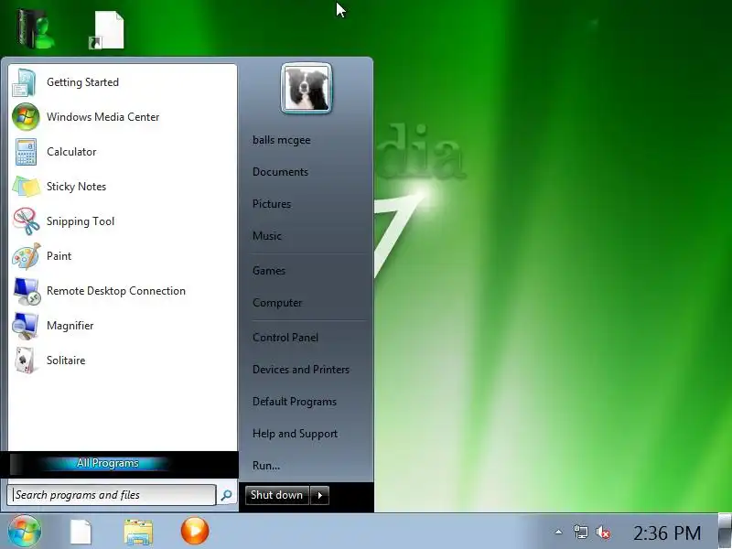This screenshot has width=732, height=549.
Task: Open Music from Start menu
Action: [266, 236]
